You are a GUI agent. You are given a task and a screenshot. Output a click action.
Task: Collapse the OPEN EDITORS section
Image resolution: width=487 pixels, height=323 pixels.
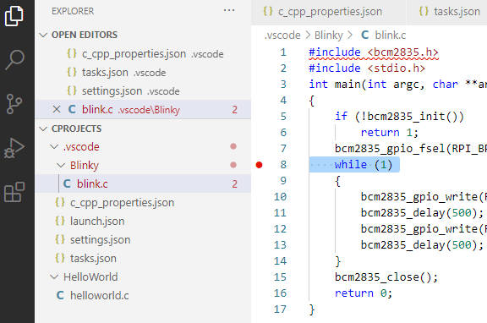coord(43,35)
